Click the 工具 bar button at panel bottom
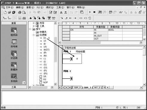The width and height of the screenshot is (147, 110). [x=14, y=87]
